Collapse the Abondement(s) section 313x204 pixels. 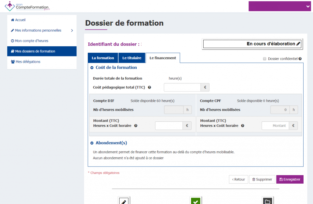pyautogui.click(x=92, y=143)
